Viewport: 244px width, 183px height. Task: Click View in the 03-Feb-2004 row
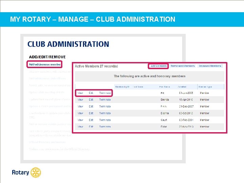point(80,120)
